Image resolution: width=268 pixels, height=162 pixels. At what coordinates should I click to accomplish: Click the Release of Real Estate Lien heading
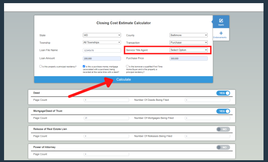click(x=50, y=129)
